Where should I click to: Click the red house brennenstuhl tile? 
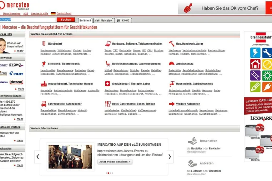click(255, 64)
